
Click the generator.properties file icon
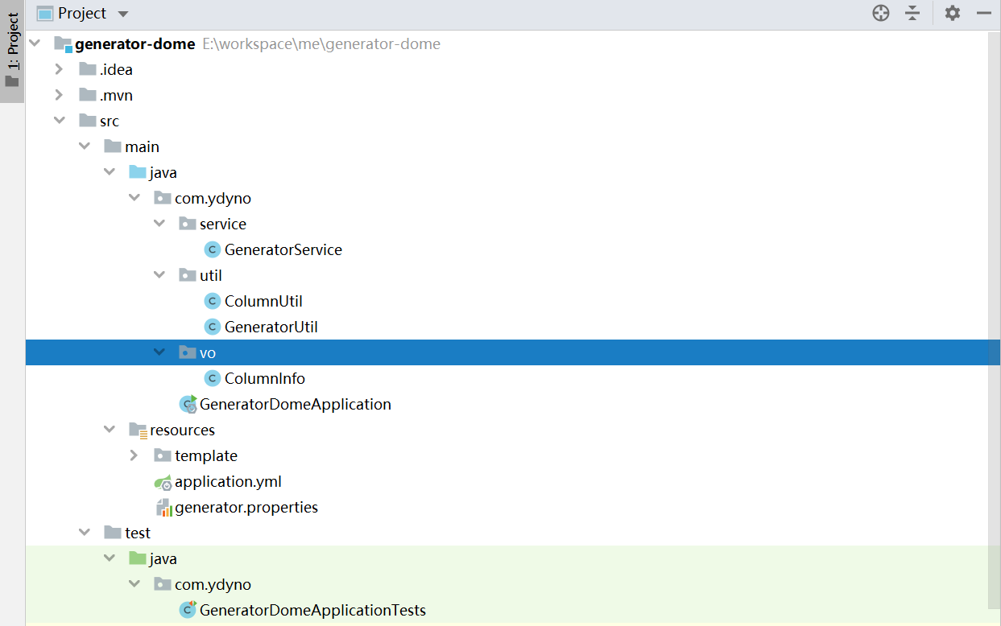click(163, 508)
